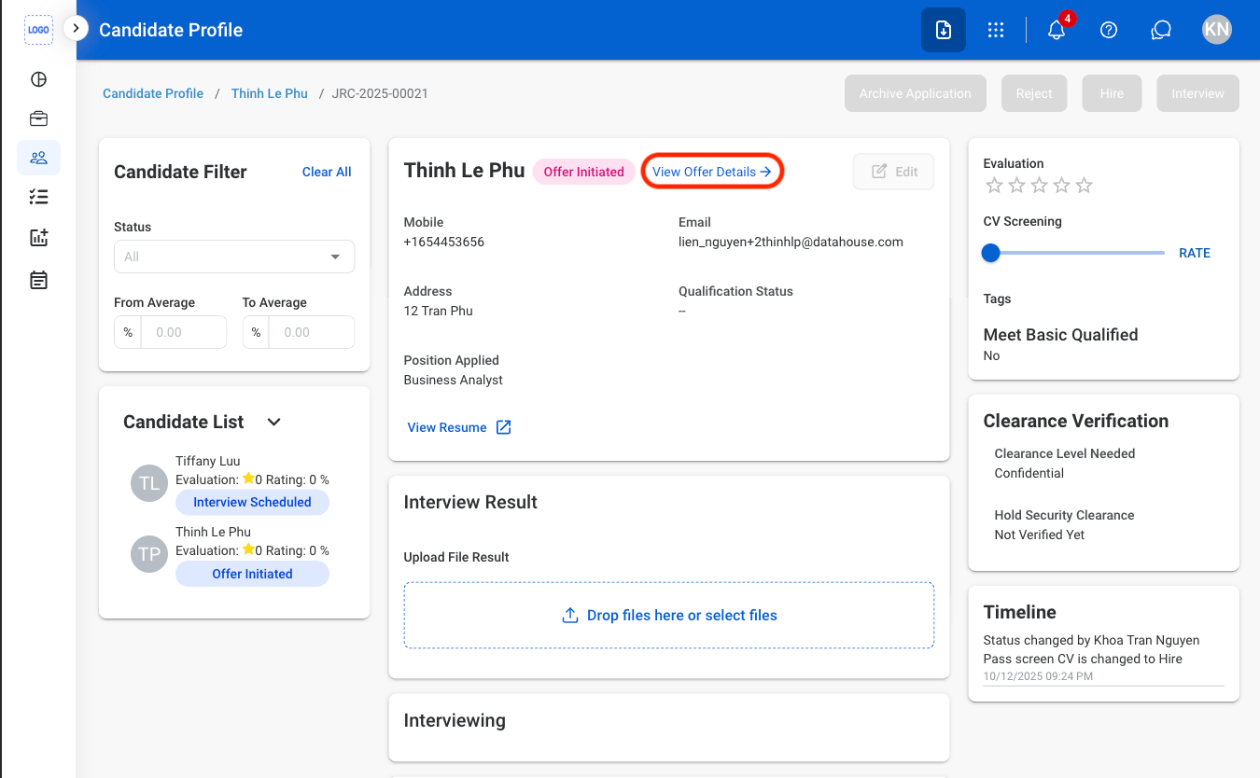This screenshot has height=778, width=1260.
Task: Click the Reject button
Action: pyautogui.click(x=1034, y=93)
